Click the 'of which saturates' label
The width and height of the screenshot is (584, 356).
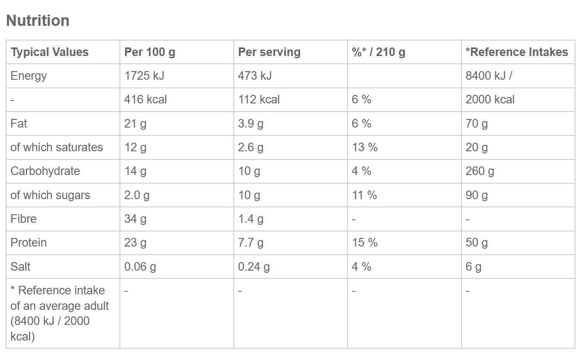click(x=57, y=147)
